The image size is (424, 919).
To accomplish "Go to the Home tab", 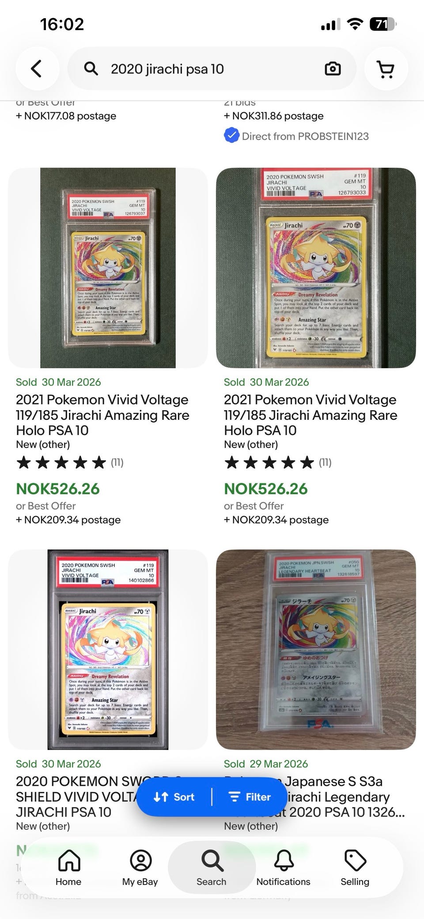I will pyautogui.click(x=68, y=868).
